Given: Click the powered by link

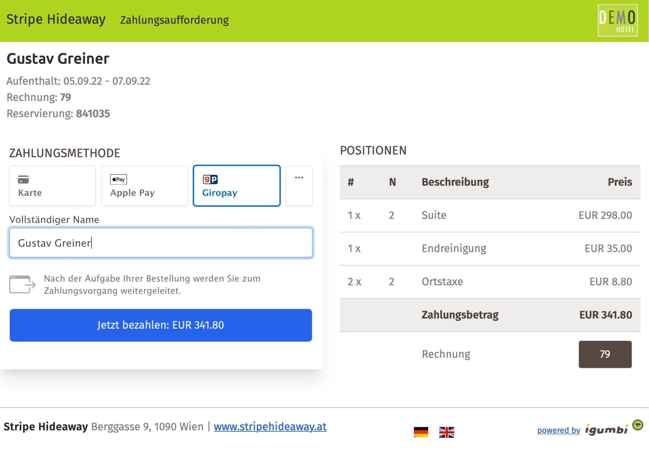Looking at the screenshot, I should [559, 430].
